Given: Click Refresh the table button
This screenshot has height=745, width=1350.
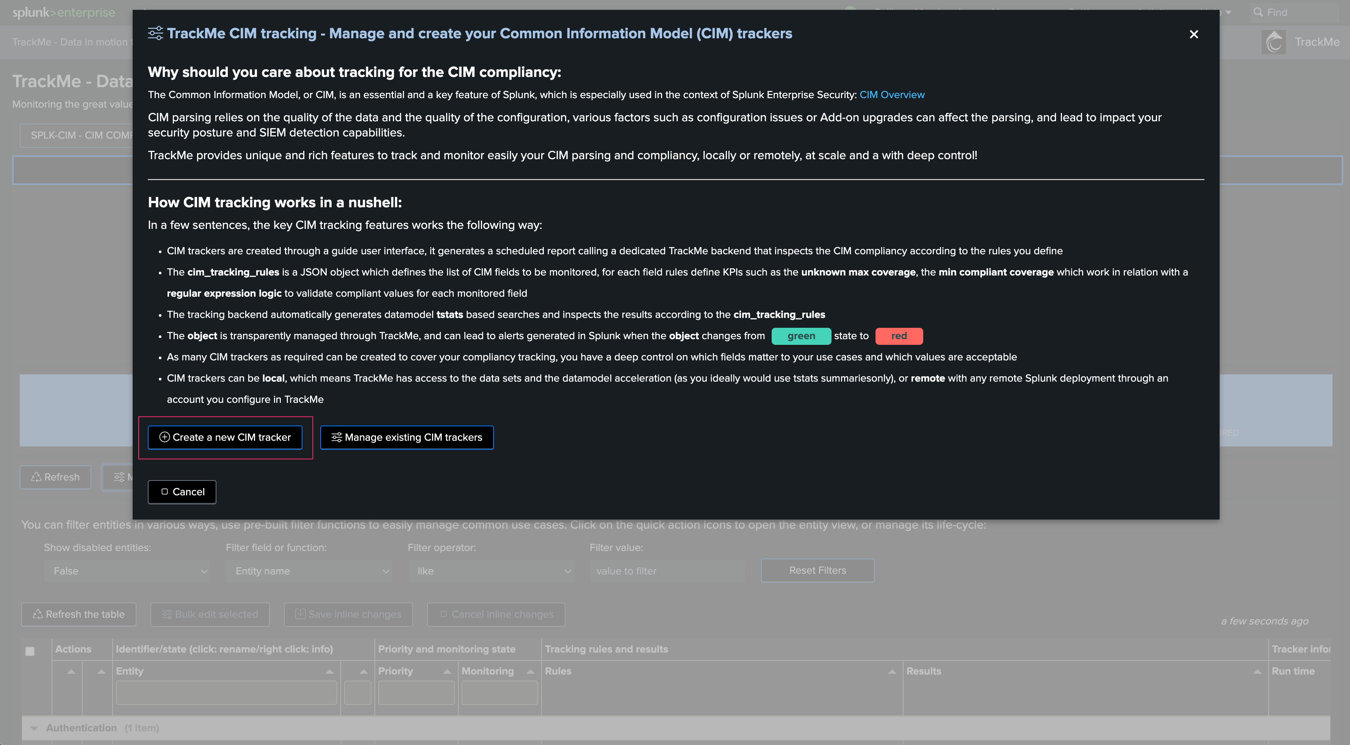Looking at the screenshot, I should (78, 614).
